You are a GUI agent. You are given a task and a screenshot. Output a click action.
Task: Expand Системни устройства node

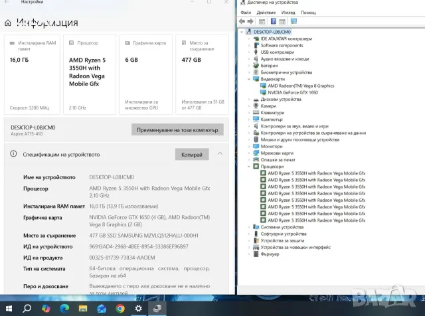click(249, 227)
